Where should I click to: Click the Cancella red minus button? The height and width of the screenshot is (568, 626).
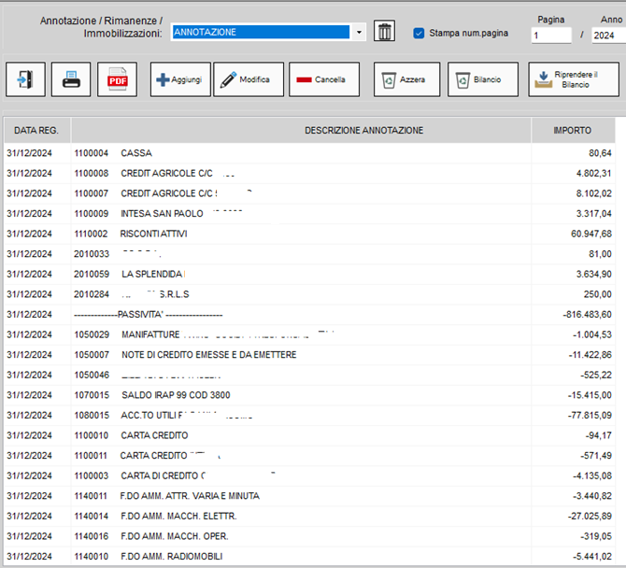click(323, 80)
